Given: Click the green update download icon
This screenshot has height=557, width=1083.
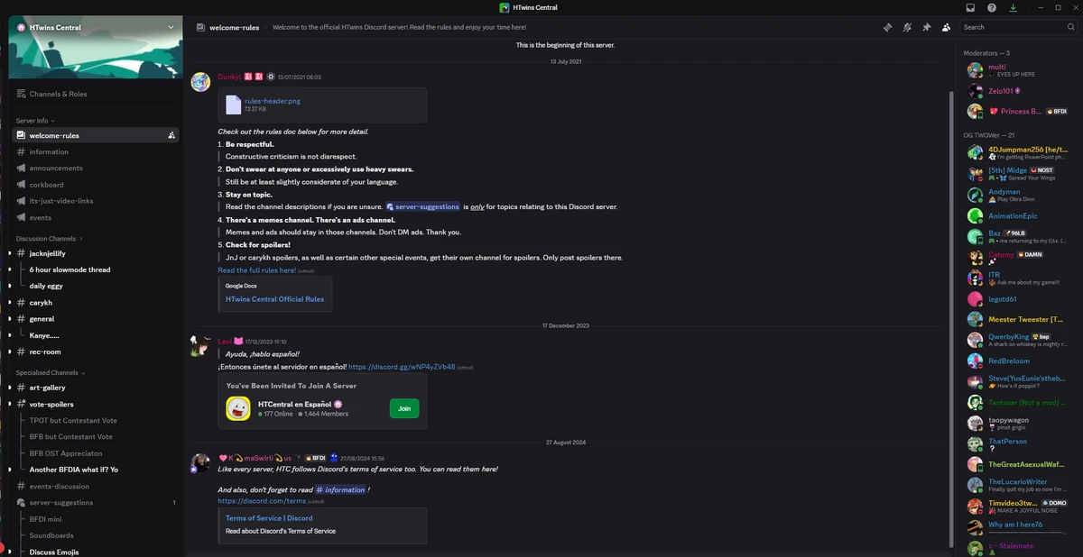Looking at the screenshot, I should click(x=1013, y=7).
